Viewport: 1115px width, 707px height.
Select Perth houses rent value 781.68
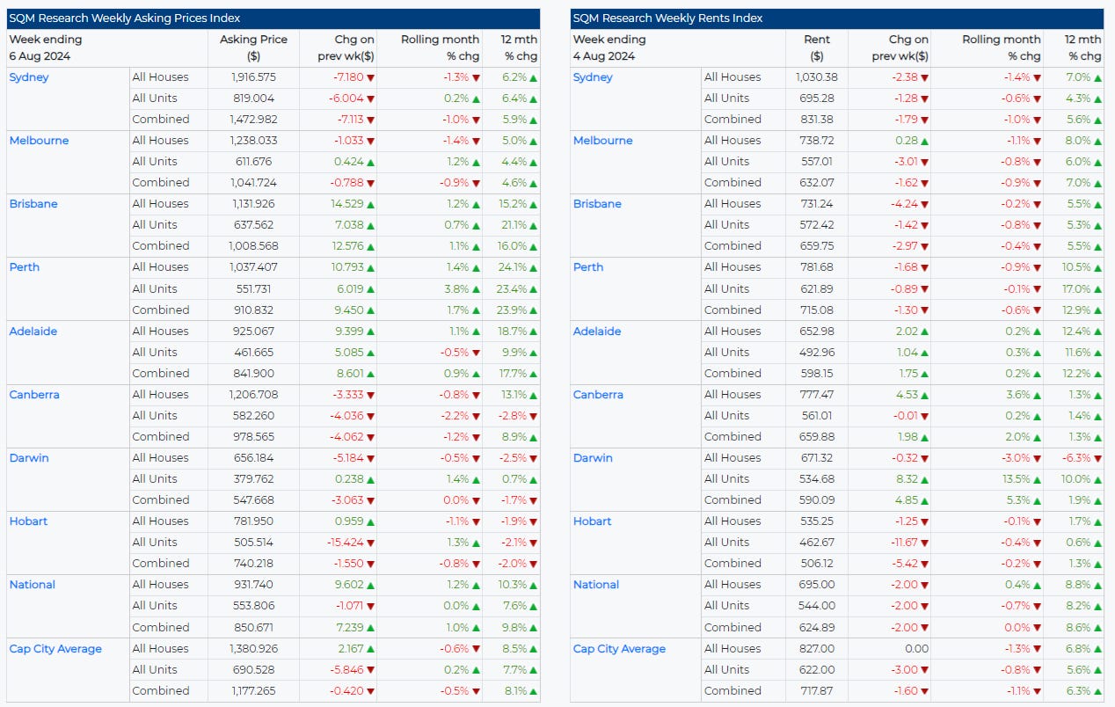point(817,267)
